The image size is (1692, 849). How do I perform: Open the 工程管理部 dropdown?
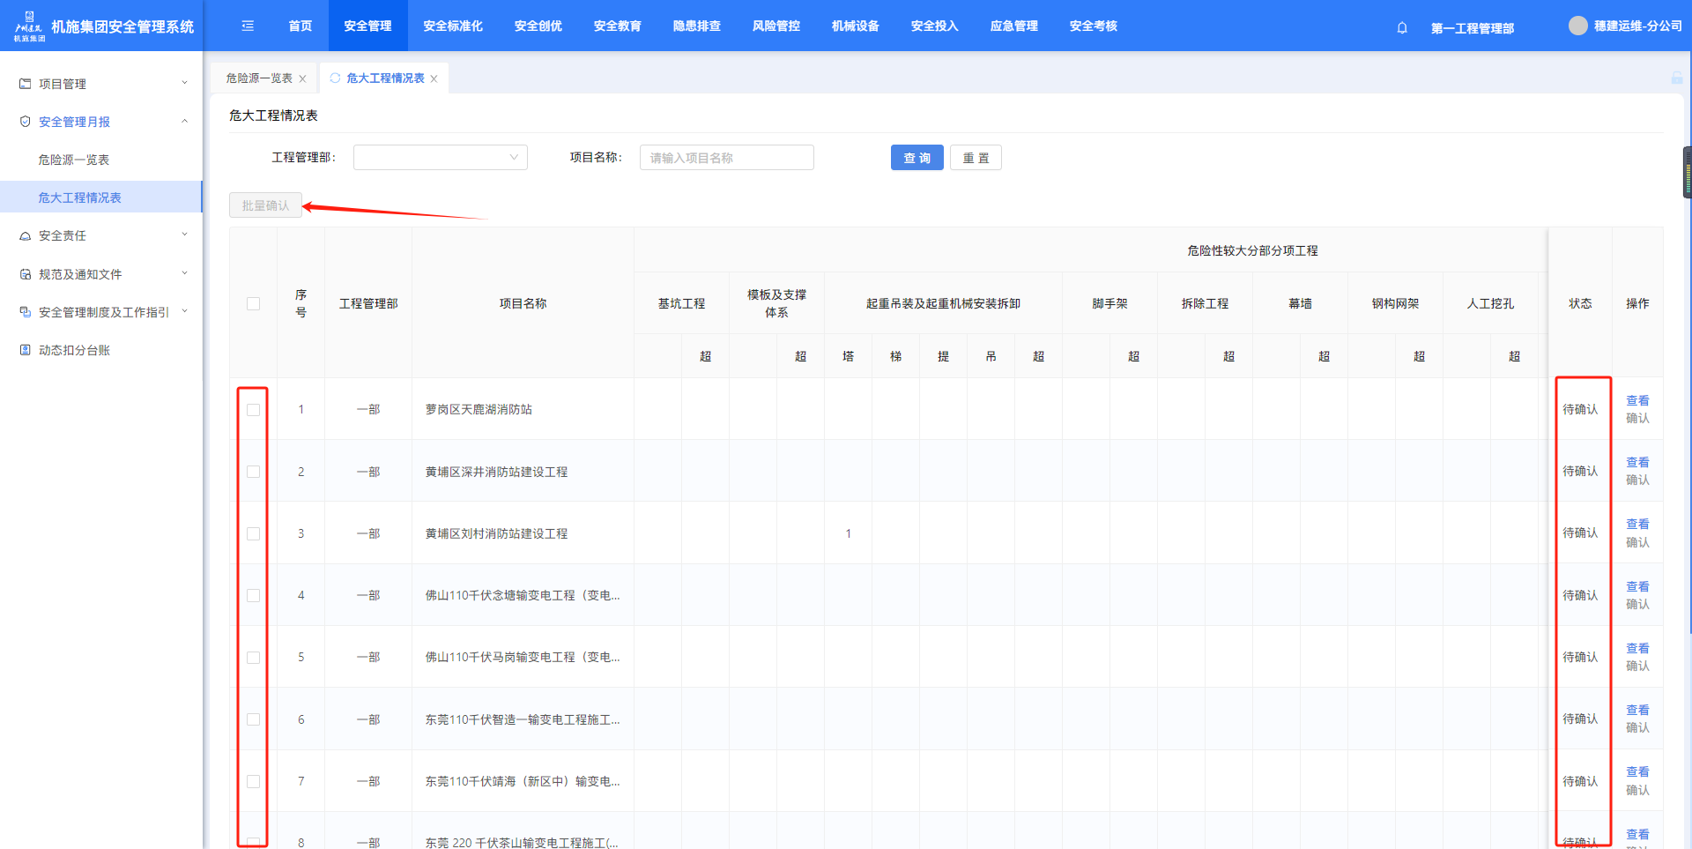pyautogui.click(x=440, y=158)
